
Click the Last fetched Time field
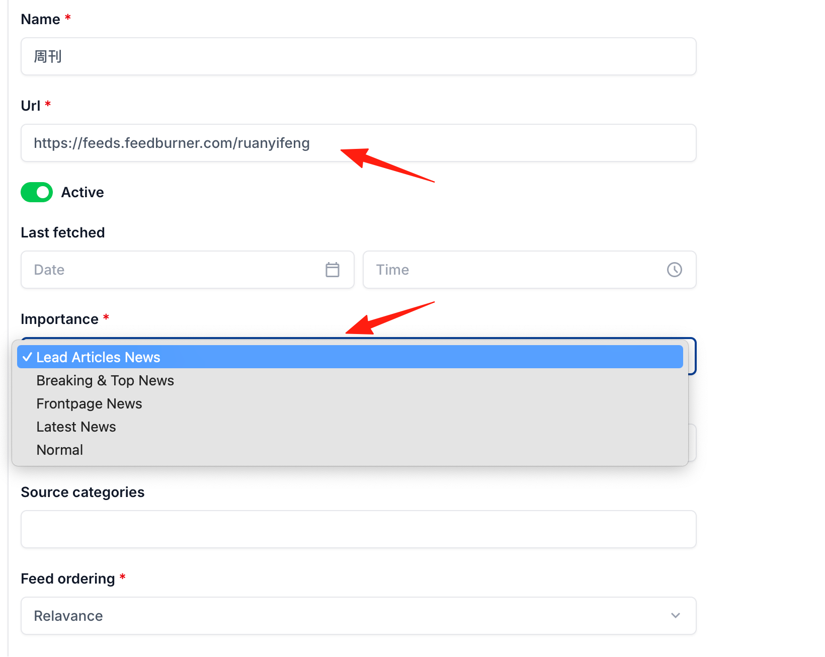(529, 270)
